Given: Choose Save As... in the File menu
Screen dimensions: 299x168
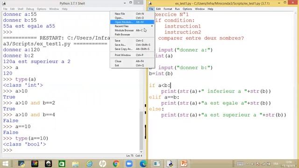Looking at the screenshot, I should click(132, 45).
